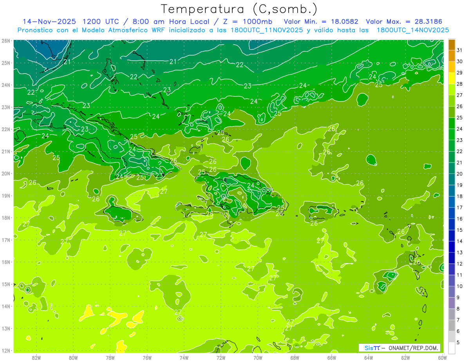This screenshot has width=470, height=363.
Task: Click the "76W" longitude axis label
Action: point(147,358)
